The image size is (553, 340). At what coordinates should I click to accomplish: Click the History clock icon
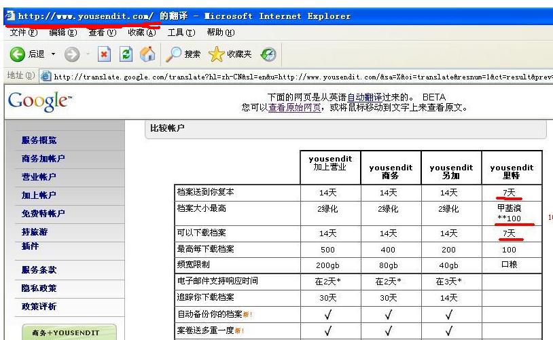click(x=268, y=54)
